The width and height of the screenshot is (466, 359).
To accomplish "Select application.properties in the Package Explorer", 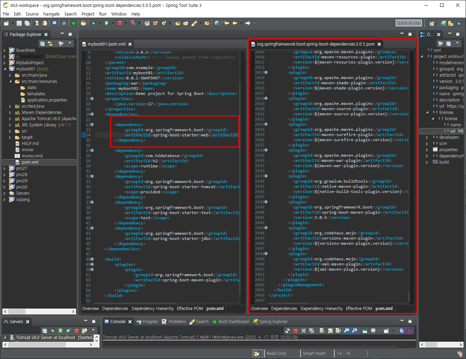I will [x=47, y=100].
